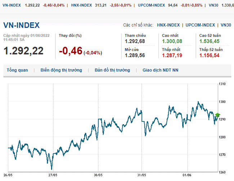The width and height of the screenshot is (234, 181).
Task: Click the 27/05 date label on chart axis
Action: click(x=53, y=175)
